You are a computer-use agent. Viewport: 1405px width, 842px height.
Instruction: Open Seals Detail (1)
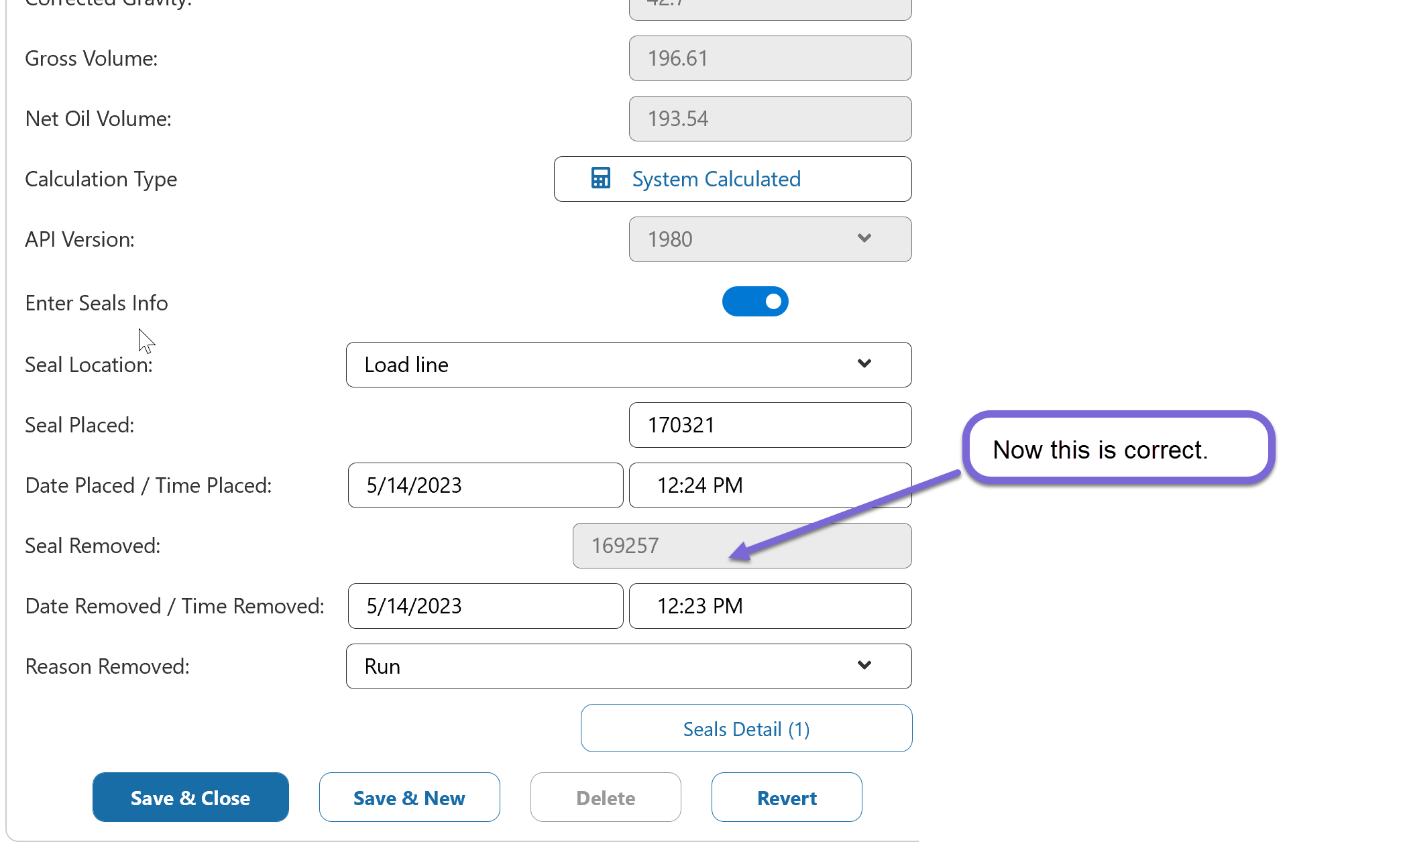point(746,729)
